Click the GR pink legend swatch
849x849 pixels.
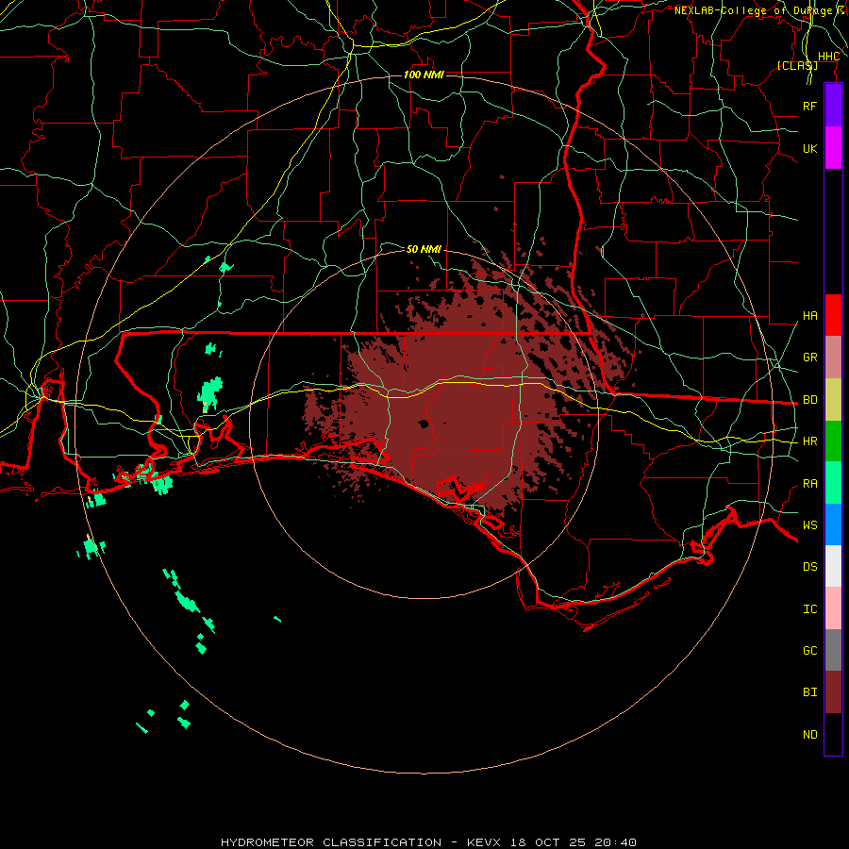tap(833, 358)
